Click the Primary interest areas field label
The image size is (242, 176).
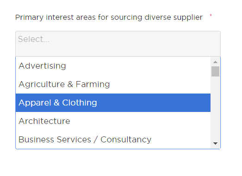[x=109, y=18]
